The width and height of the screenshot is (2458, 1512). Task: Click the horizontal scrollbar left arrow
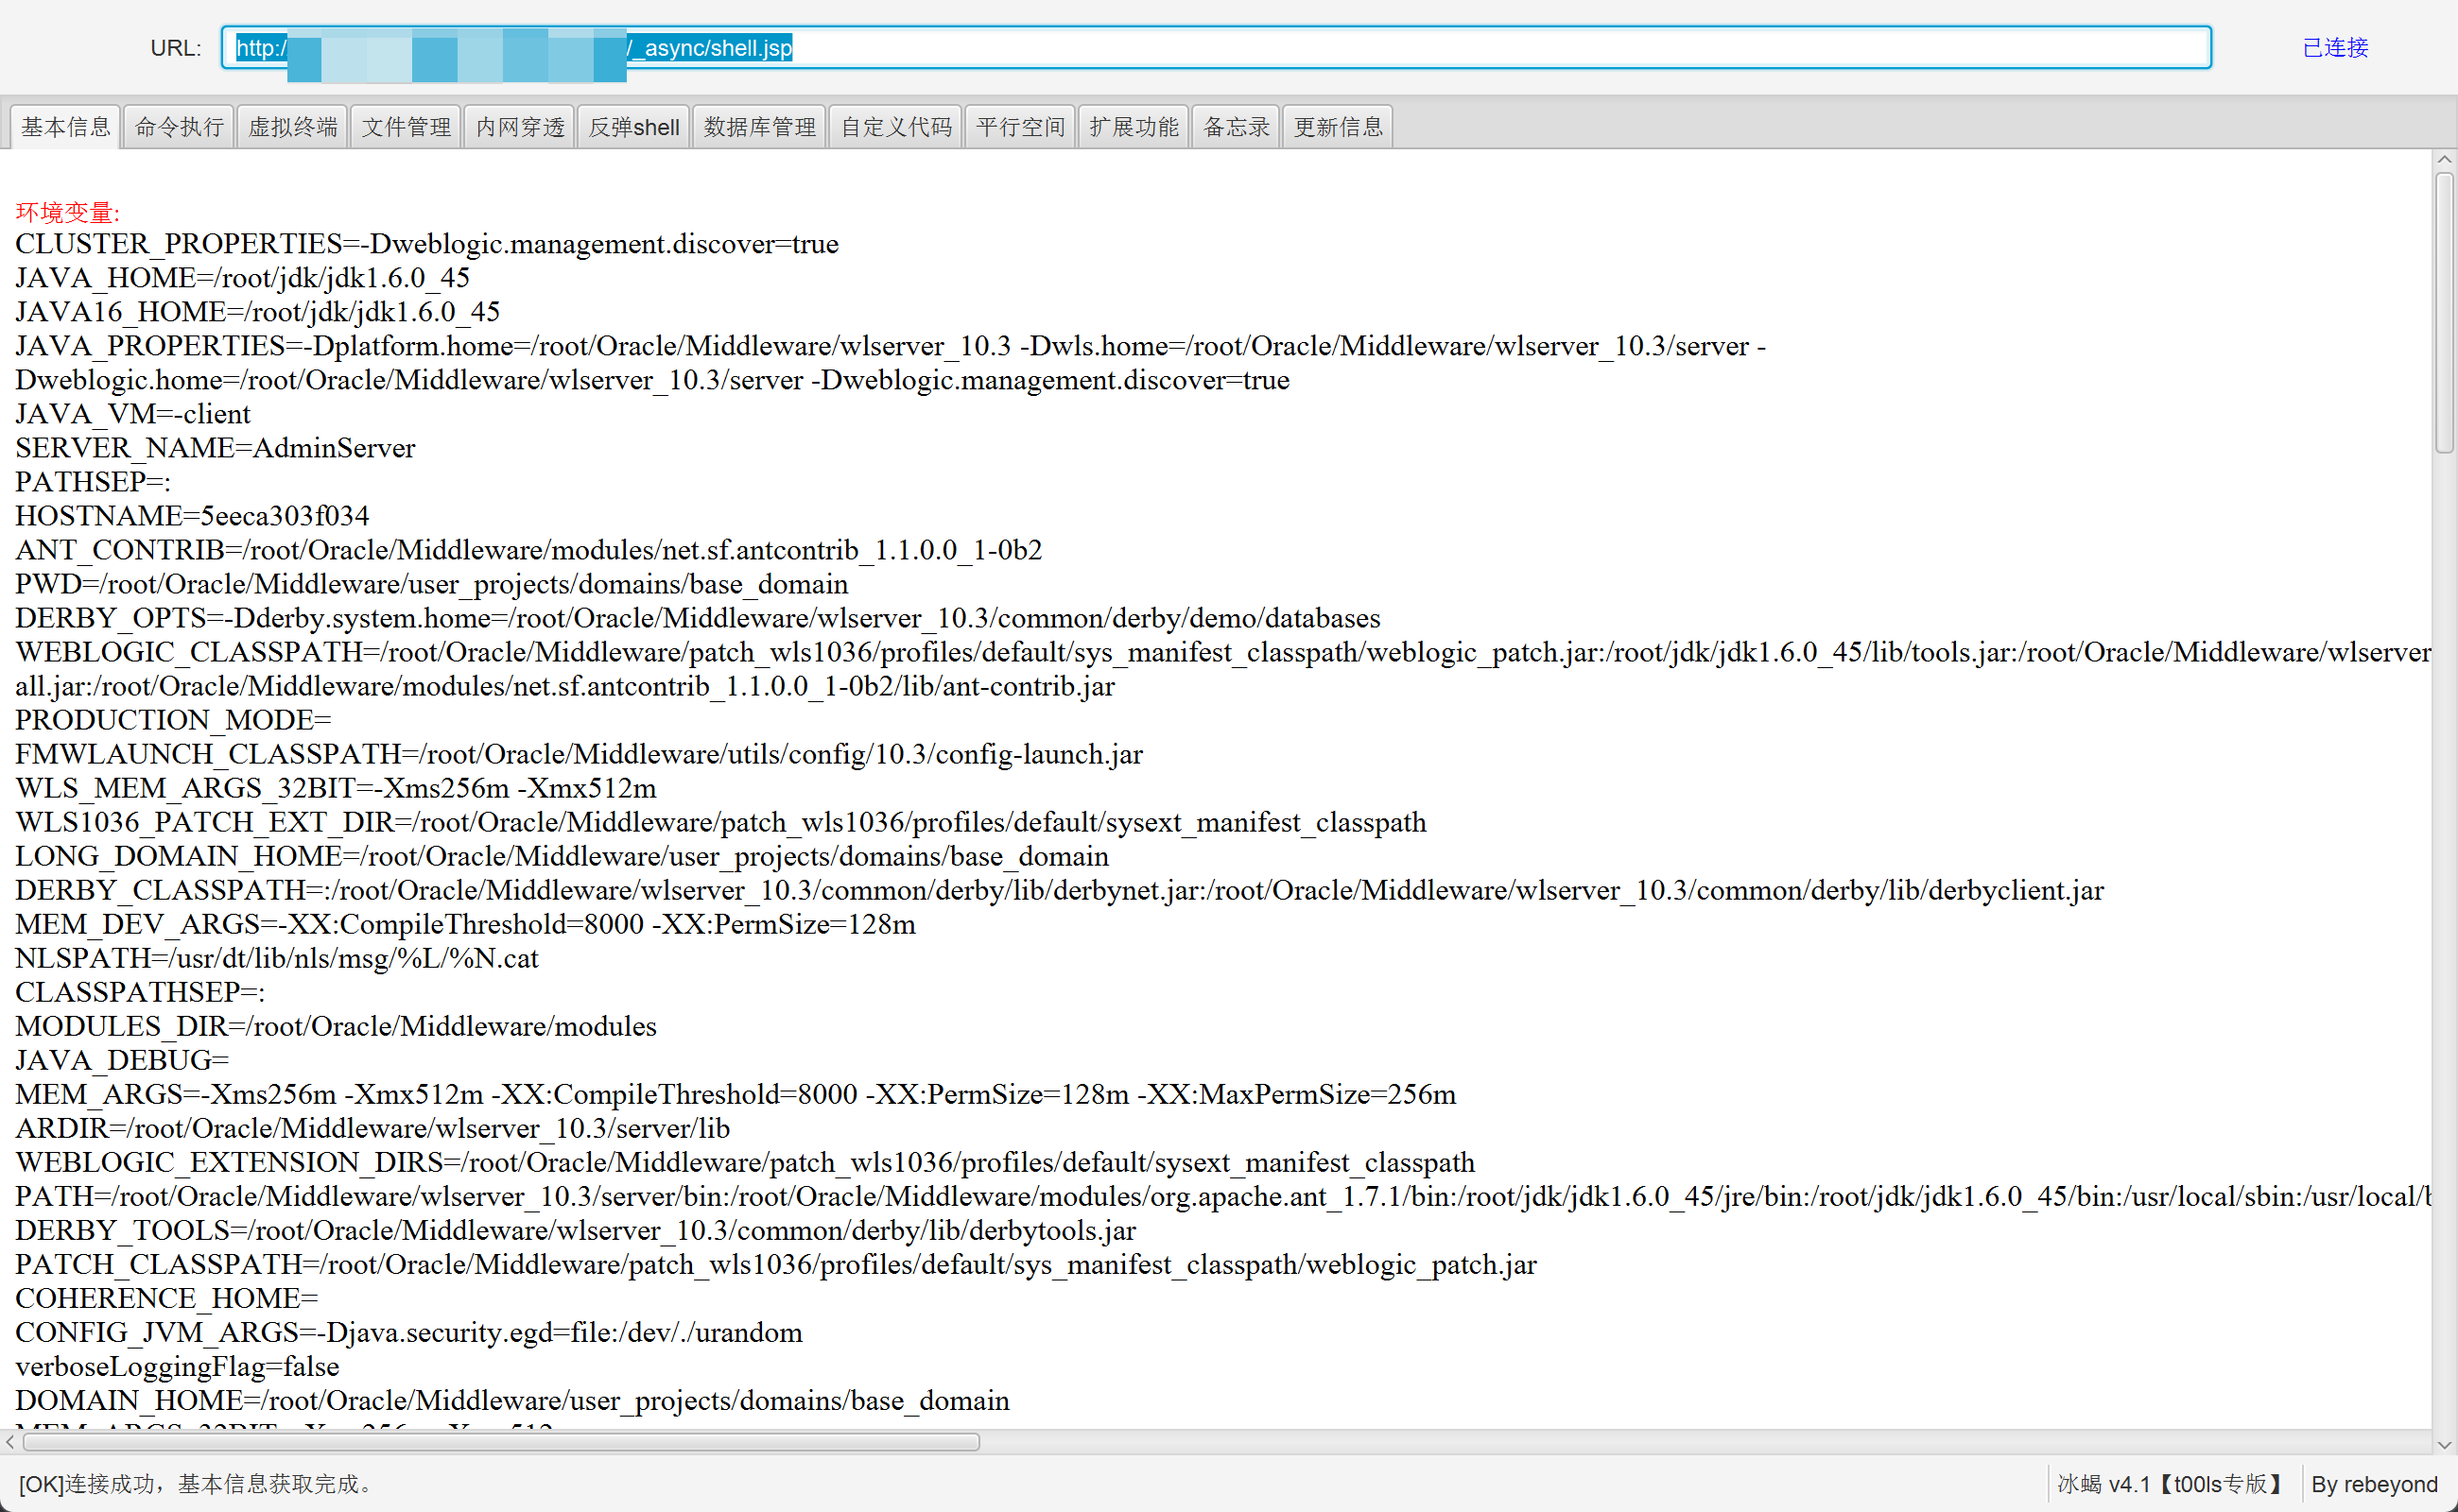[x=10, y=1442]
